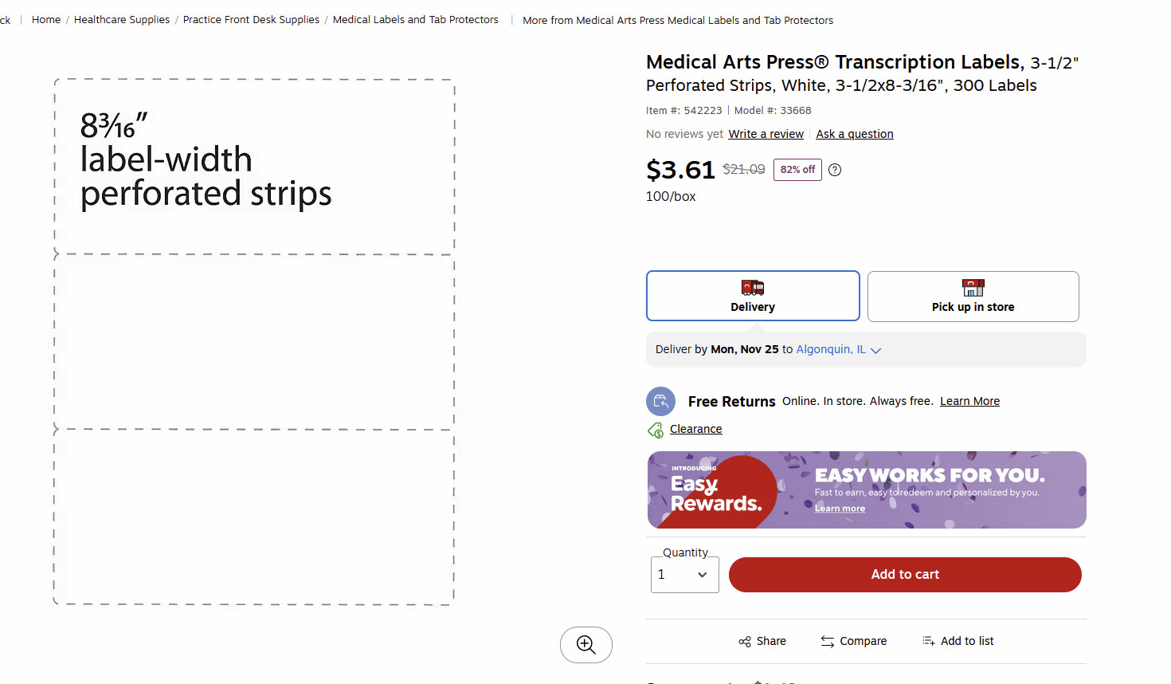Open the Quantity dropdown
Image resolution: width=1171 pixels, height=684 pixels.
tap(685, 575)
